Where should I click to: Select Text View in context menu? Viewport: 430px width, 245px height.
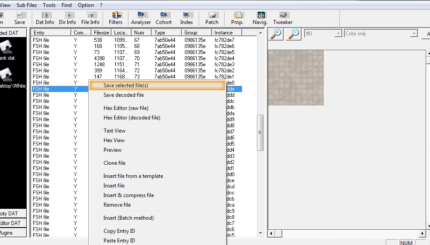tap(157, 131)
